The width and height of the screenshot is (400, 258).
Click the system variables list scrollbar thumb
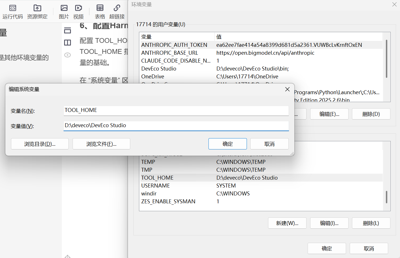(386, 197)
